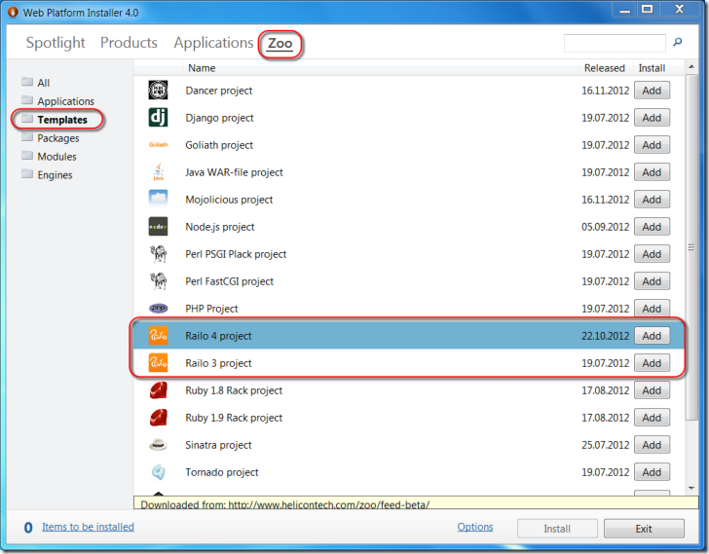This screenshot has height=554, width=709.
Task: Click the PHP Project icon
Action: click(158, 309)
